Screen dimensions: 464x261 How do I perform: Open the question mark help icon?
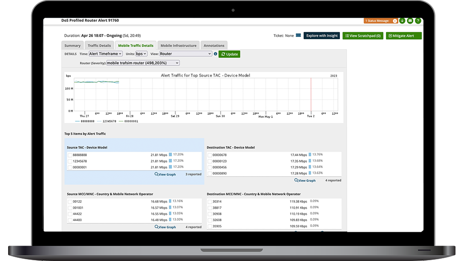pos(418,21)
